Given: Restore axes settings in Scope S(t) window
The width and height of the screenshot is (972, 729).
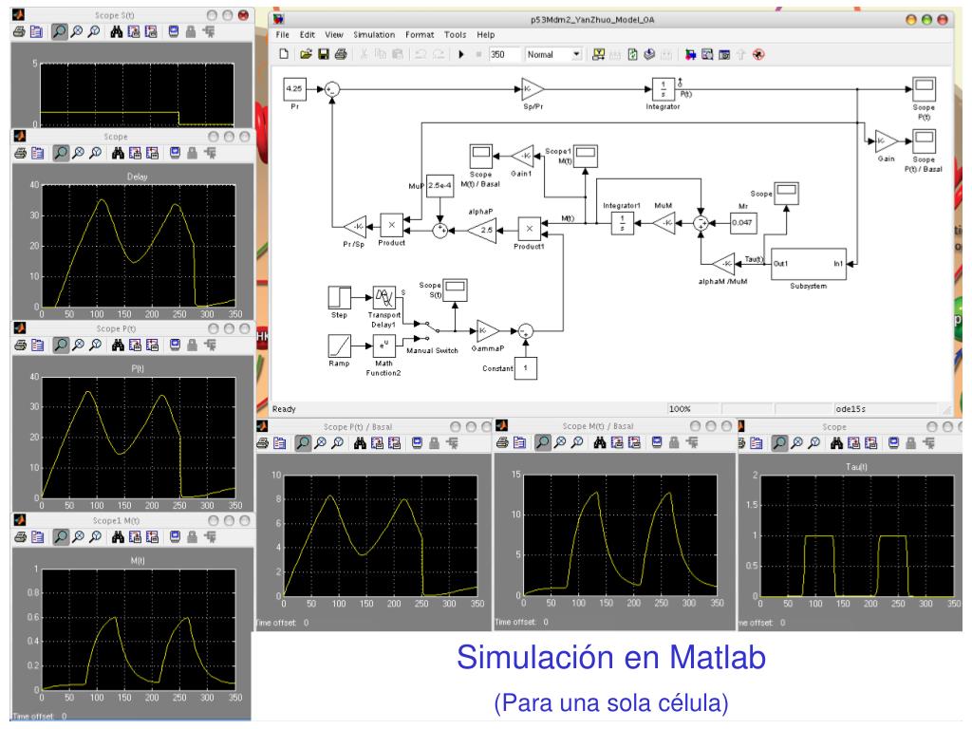Looking at the screenshot, I should [x=151, y=31].
